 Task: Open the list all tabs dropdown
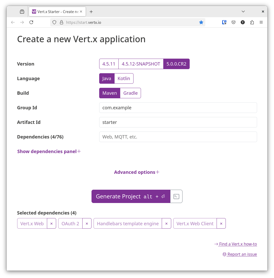(x=243, y=12)
